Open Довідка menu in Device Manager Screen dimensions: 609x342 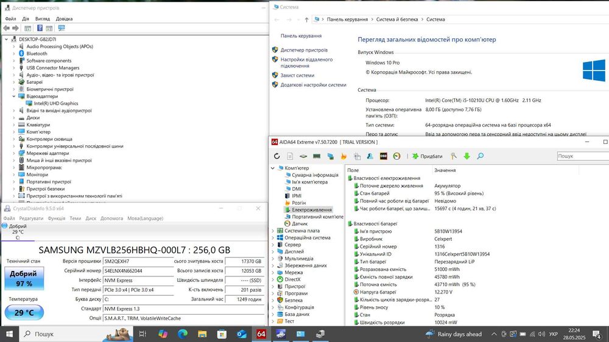[x=64, y=19]
